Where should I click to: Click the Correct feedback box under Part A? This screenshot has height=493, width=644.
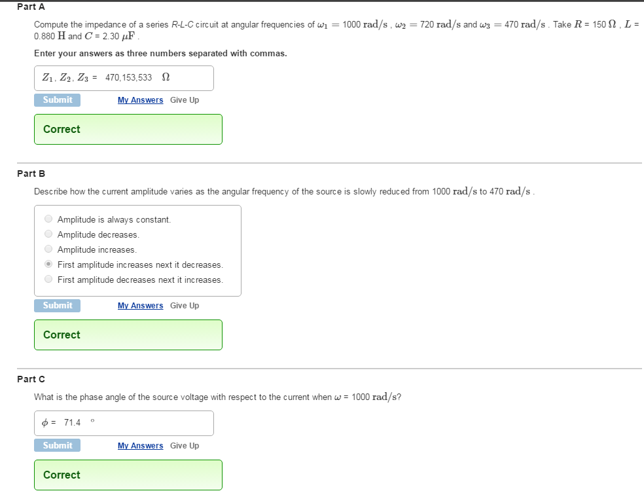pyautogui.click(x=128, y=129)
